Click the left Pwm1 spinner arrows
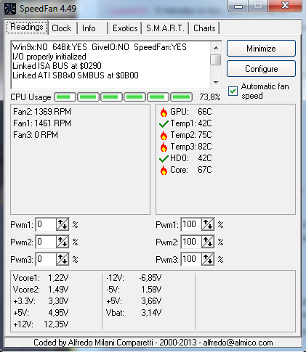The width and height of the screenshot is (306, 352). (63, 225)
